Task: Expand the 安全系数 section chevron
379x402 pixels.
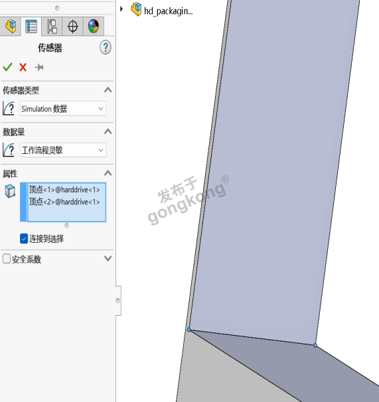Action: [108, 259]
